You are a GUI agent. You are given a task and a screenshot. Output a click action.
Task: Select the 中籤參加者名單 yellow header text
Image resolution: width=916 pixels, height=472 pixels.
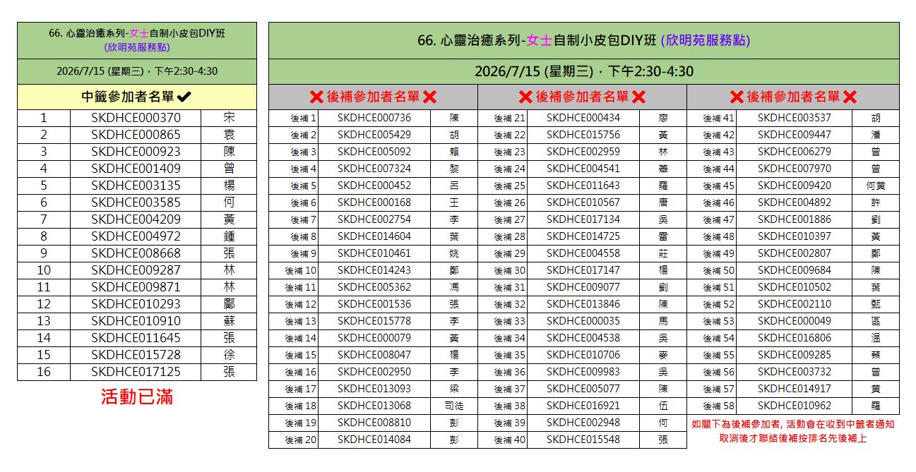coord(129,97)
